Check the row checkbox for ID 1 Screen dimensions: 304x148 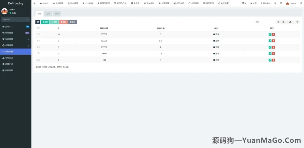pyautogui.click(x=38, y=60)
